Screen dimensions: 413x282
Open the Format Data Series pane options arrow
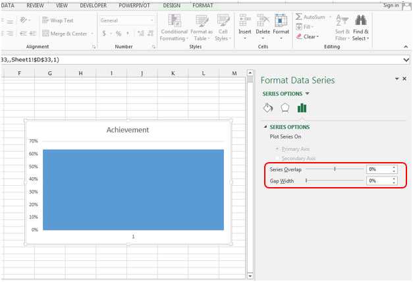tap(397, 79)
